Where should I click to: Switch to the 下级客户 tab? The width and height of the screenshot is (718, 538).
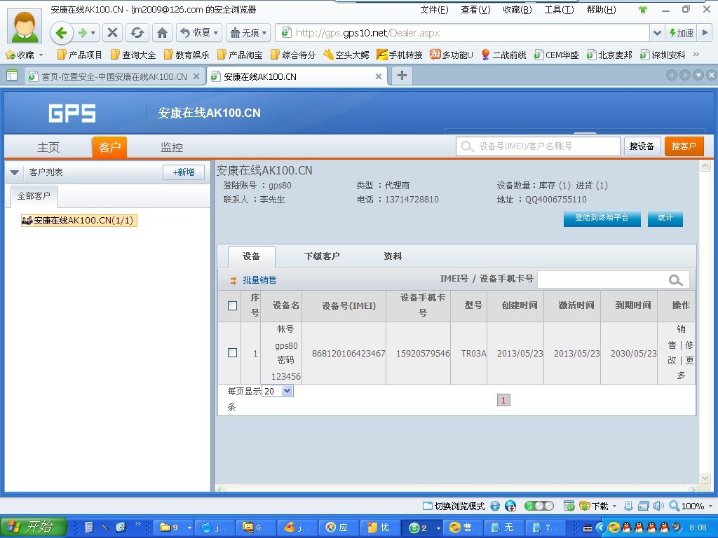(321, 256)
